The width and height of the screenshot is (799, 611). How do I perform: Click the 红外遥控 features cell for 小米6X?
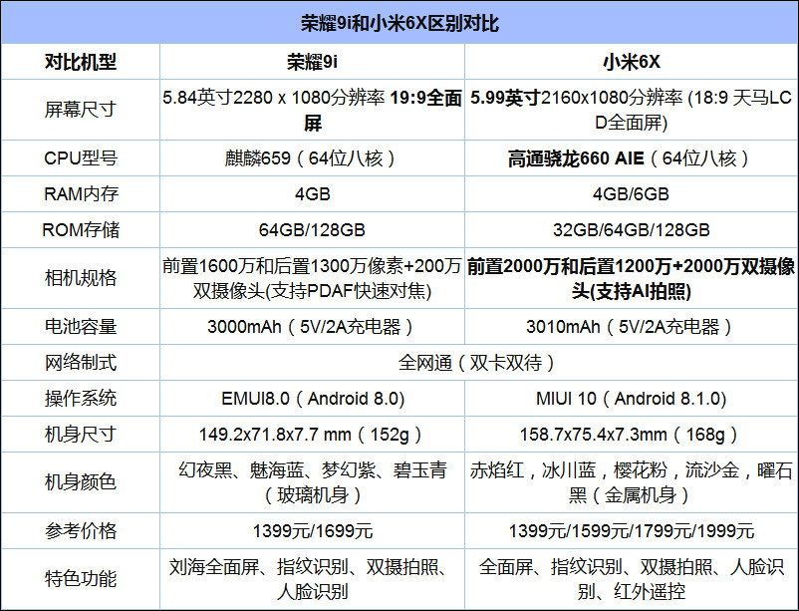click(x=631, y=579)
